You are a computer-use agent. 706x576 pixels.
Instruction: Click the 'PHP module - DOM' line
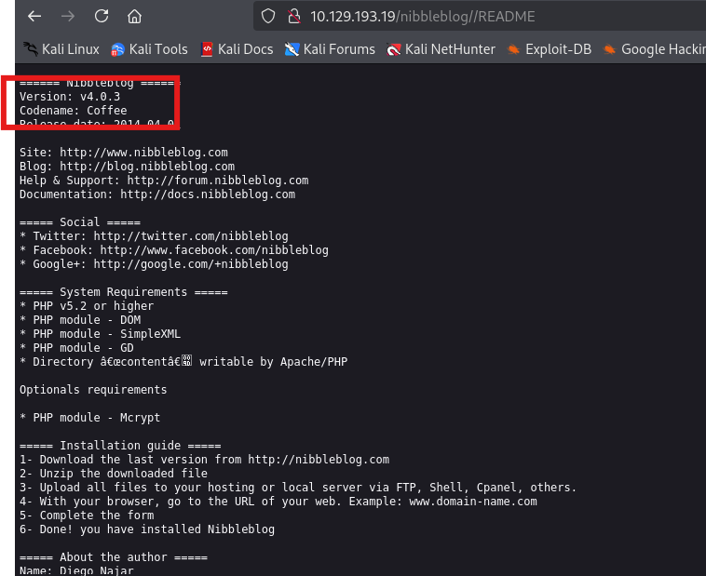[x=80, y=319]
